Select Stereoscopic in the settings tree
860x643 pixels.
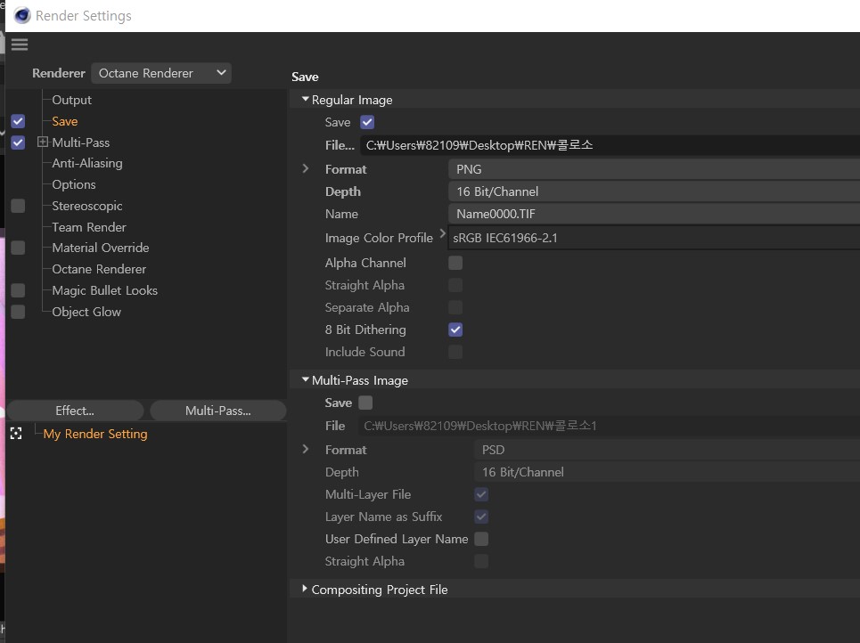pyautogui.click(x=87, y=206)
